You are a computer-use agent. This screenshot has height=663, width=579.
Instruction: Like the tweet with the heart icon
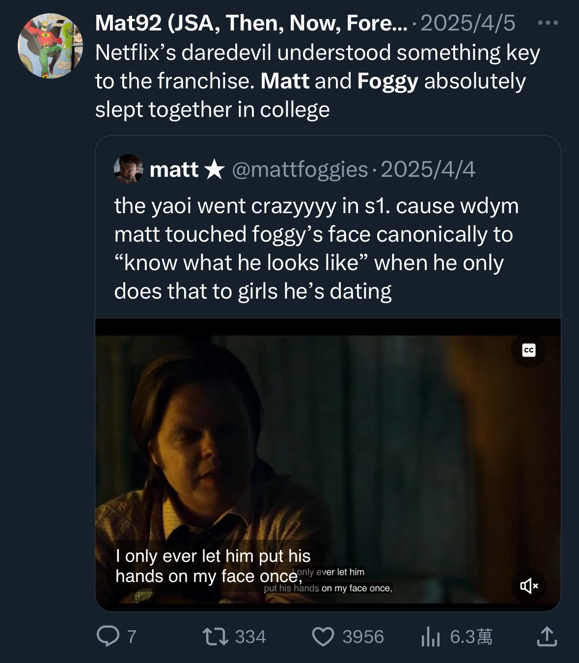coord(323,636)
